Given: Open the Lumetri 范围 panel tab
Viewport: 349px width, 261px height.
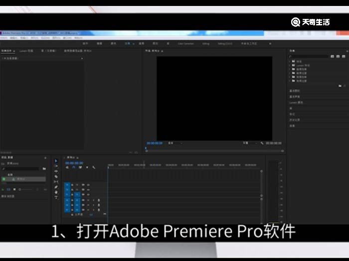Looking at the screenshot, I should 26,51.
